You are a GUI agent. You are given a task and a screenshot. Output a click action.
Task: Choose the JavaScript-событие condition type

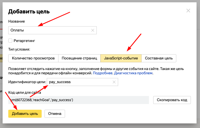(121, 58)
